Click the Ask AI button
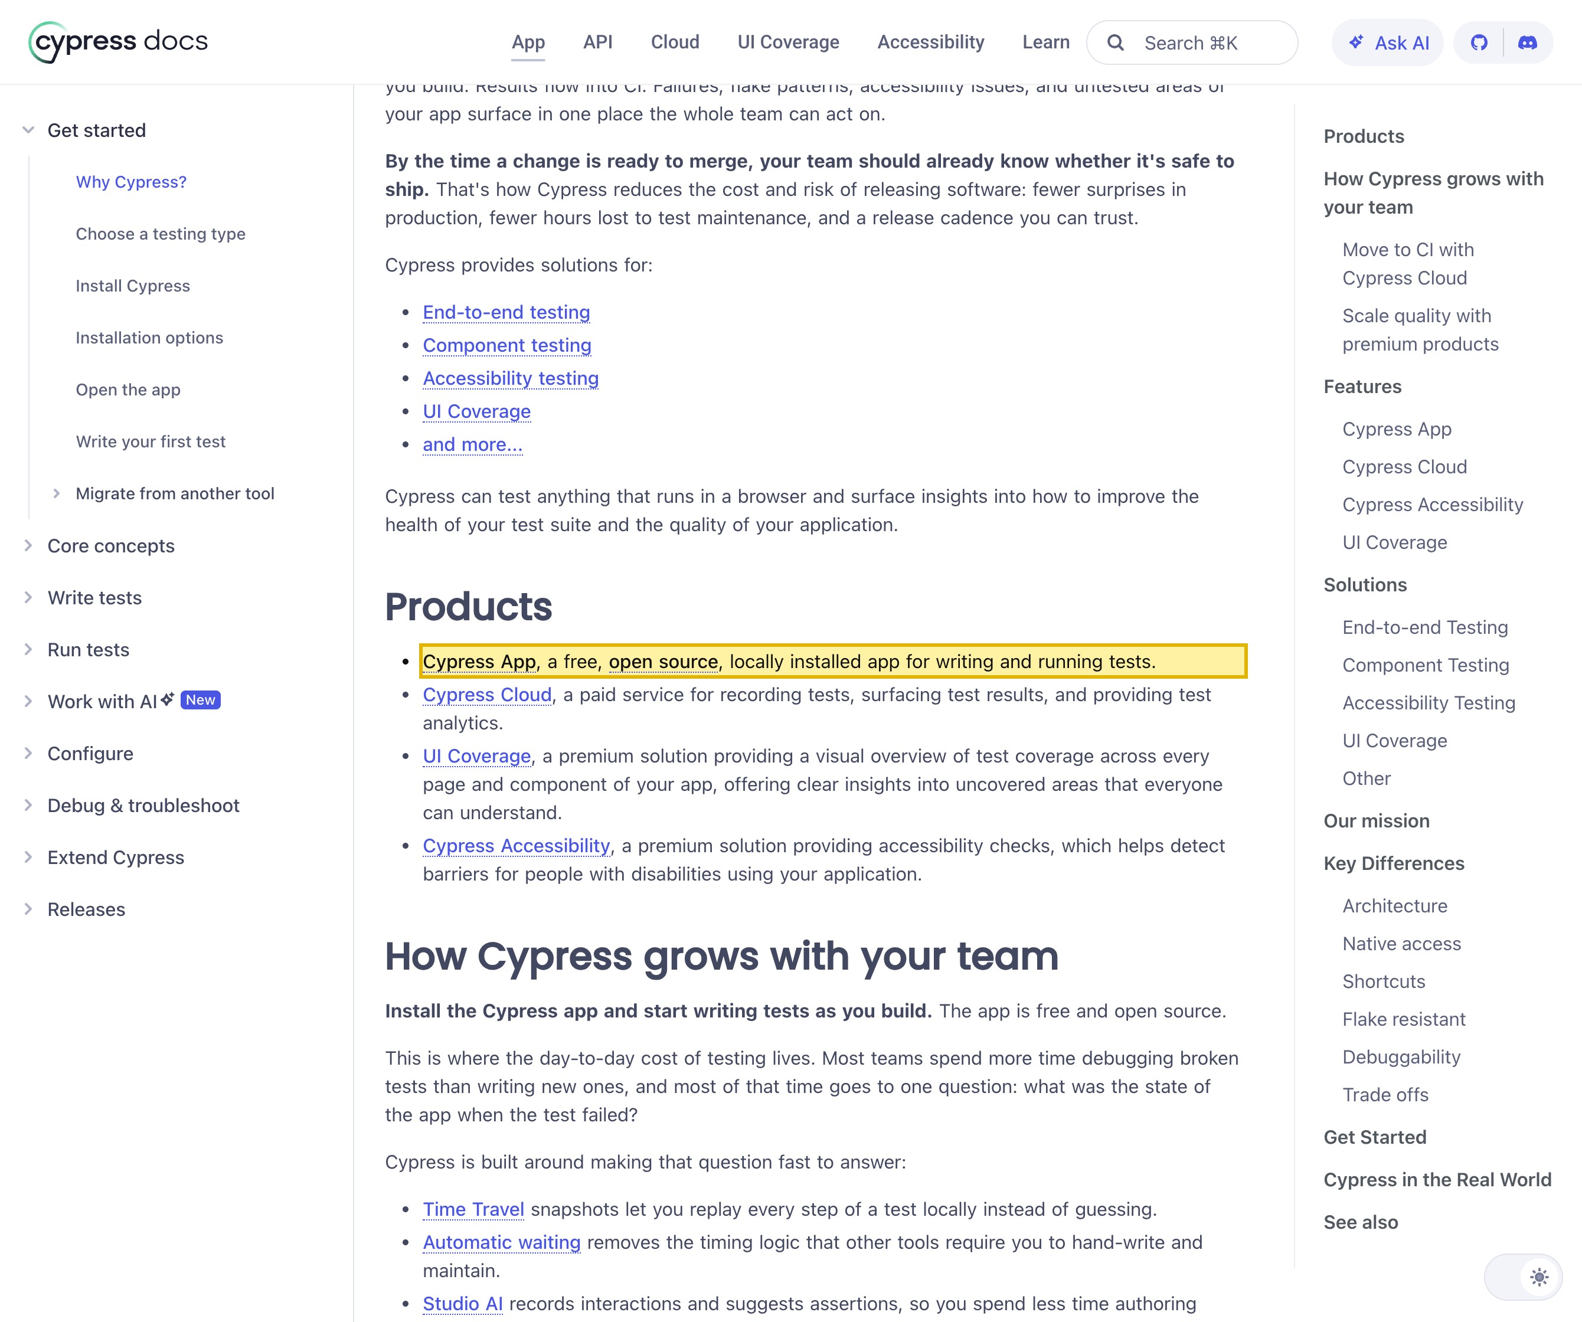Screen dimensions: 1582x1322 click(x=1387, y=43)
